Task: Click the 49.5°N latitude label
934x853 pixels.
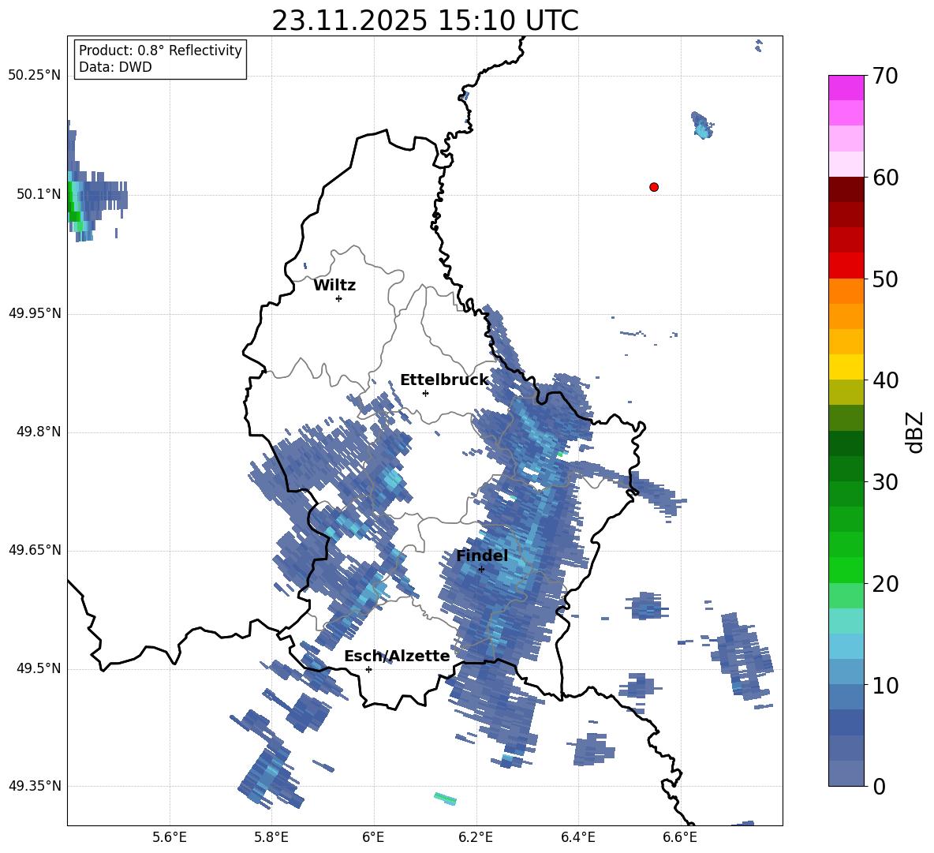Action: [x=39, y=668]
